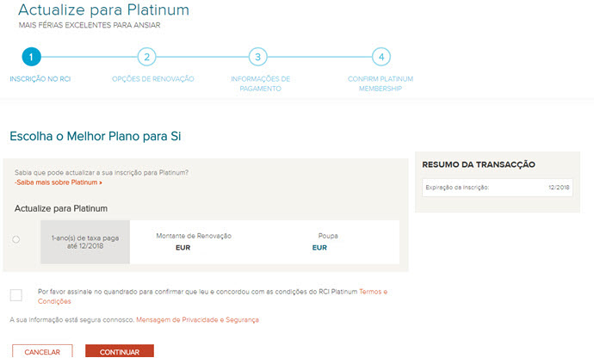Click EUR under Poupa

pyautogui.click(x=319, y=248)
